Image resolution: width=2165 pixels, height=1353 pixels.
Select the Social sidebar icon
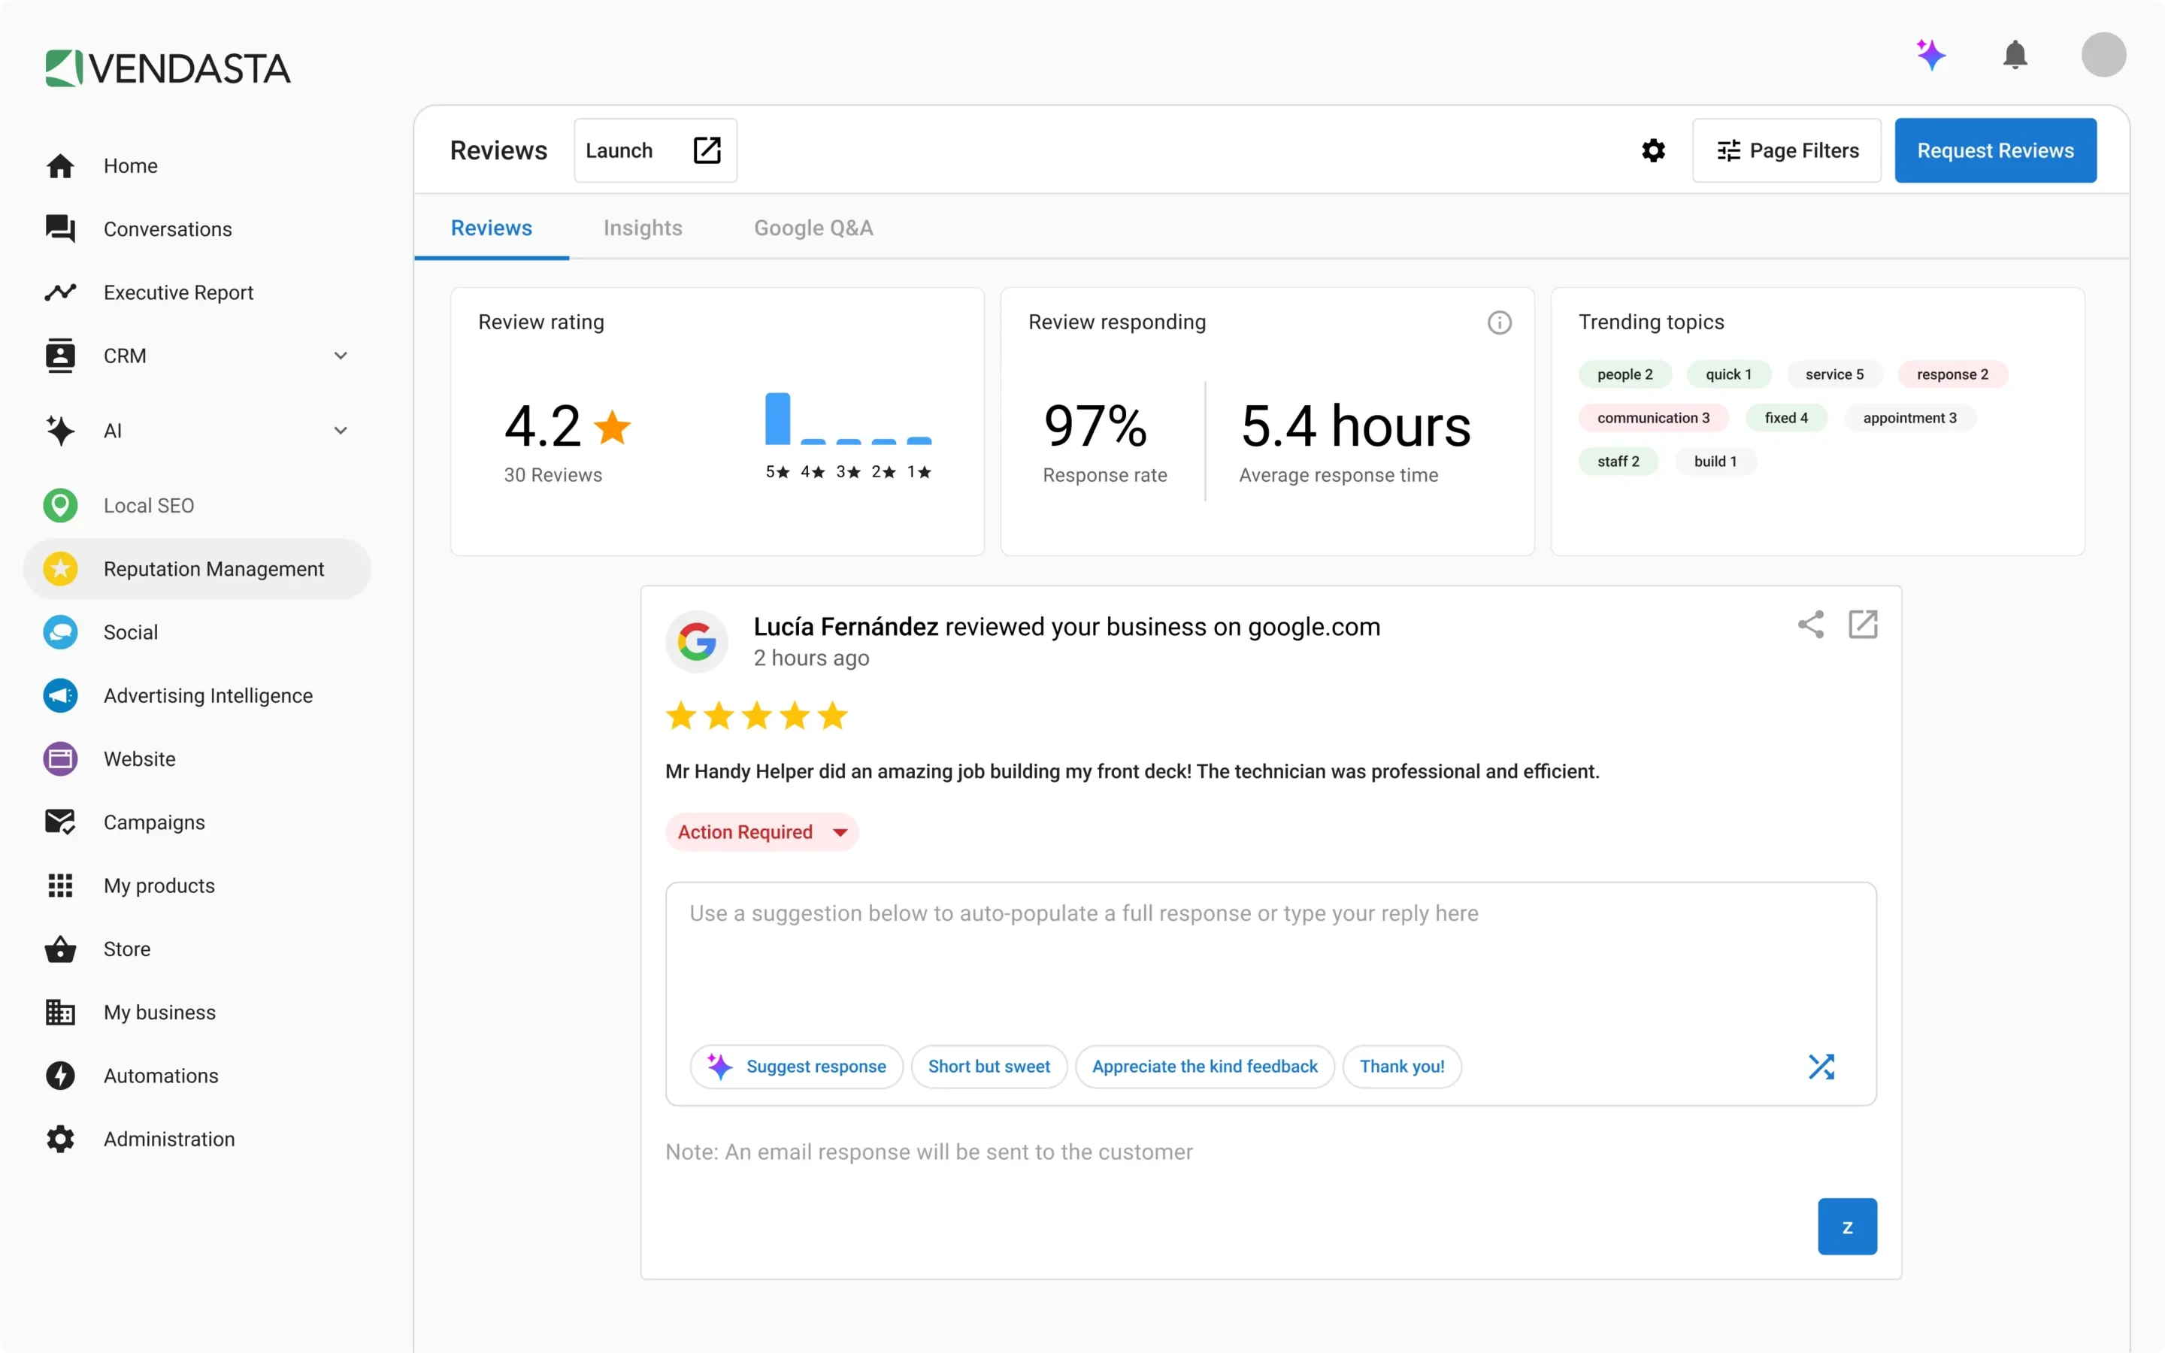coord(60,631)
